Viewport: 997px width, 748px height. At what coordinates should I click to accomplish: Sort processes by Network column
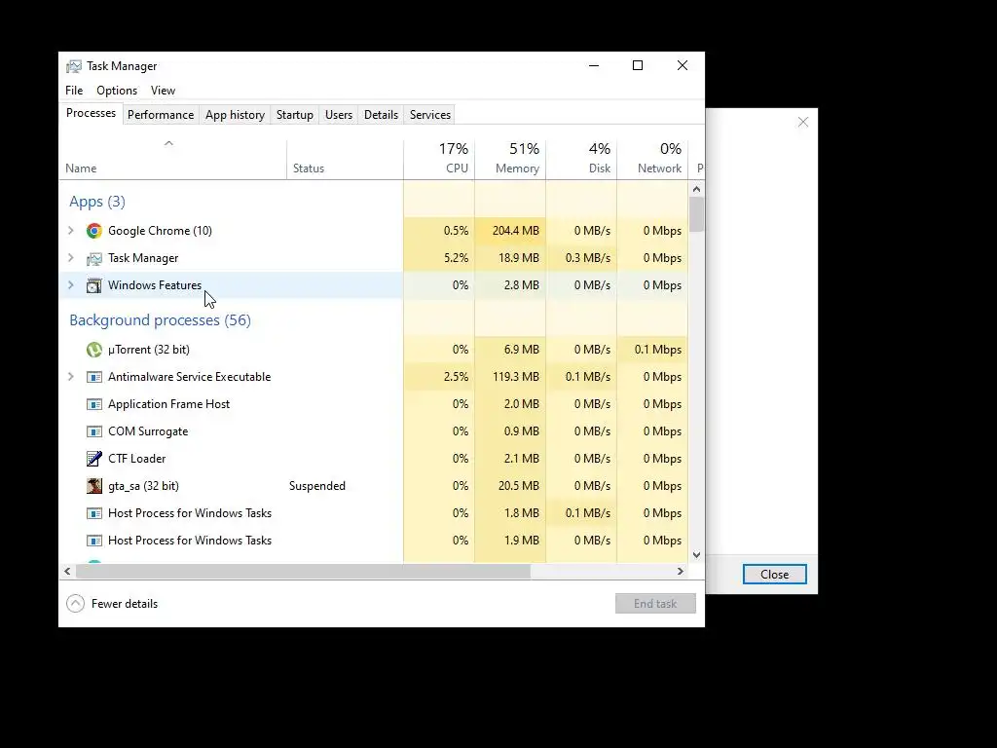(652, 159)
